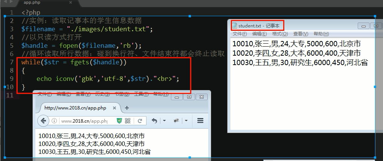
Task: Click the browser output line ending 河北省
Action: click(x=95, y=152)
